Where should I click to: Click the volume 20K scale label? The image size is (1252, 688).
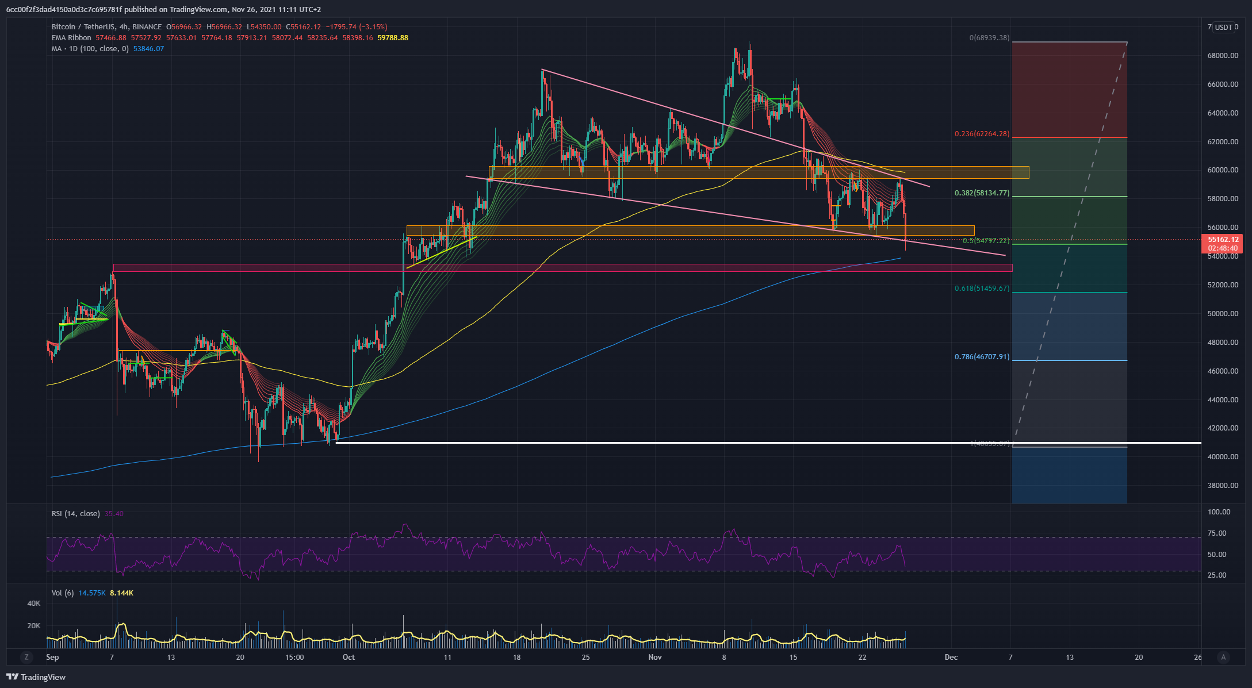coord(34,626)
